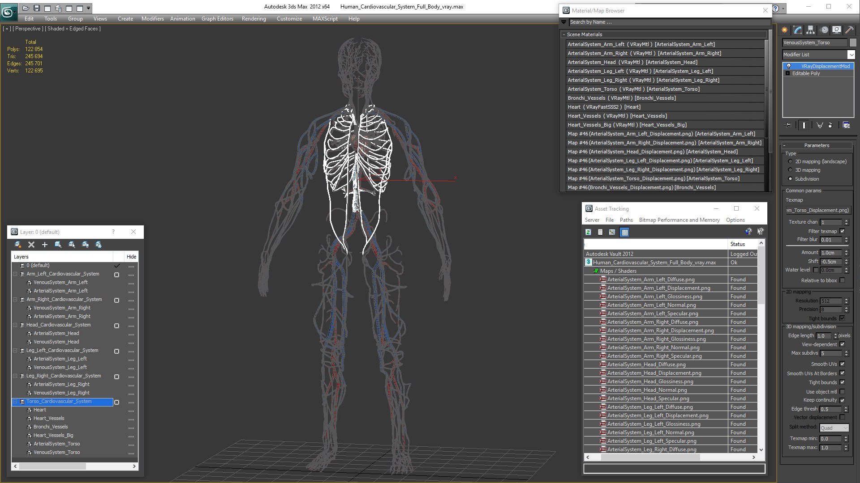This screenshot has height=483, width=860.
Task: Collapse the Arm_Left_Cardiovascular_System layer
Action: tap(15, 274)
